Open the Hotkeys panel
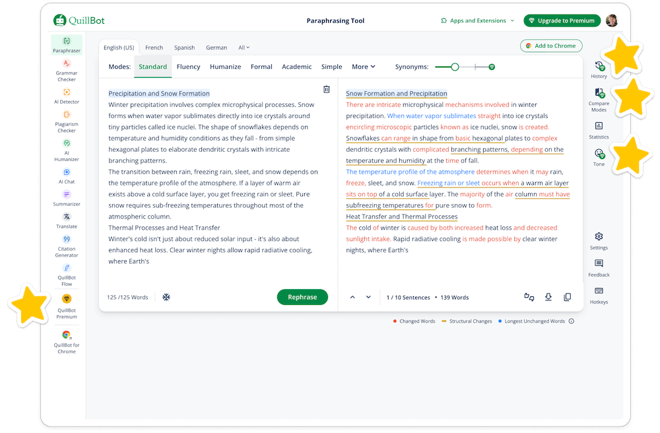This screenshot has height=433, width=660. coord(599,296)
